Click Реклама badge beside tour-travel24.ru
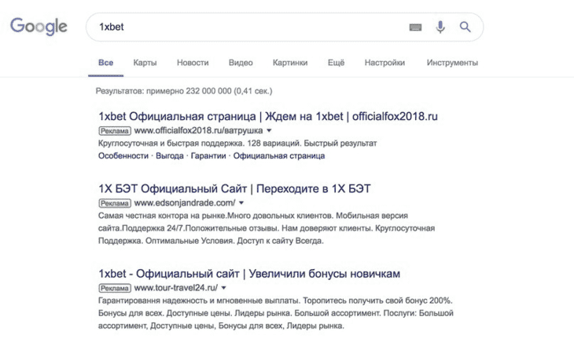The height and width of the screenshot is (353, 574). click(115, 288)
